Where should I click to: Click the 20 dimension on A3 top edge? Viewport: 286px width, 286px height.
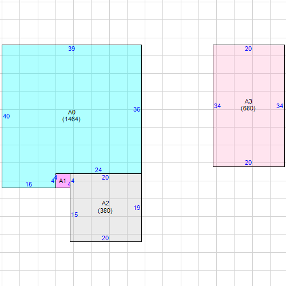click(248, 49)
